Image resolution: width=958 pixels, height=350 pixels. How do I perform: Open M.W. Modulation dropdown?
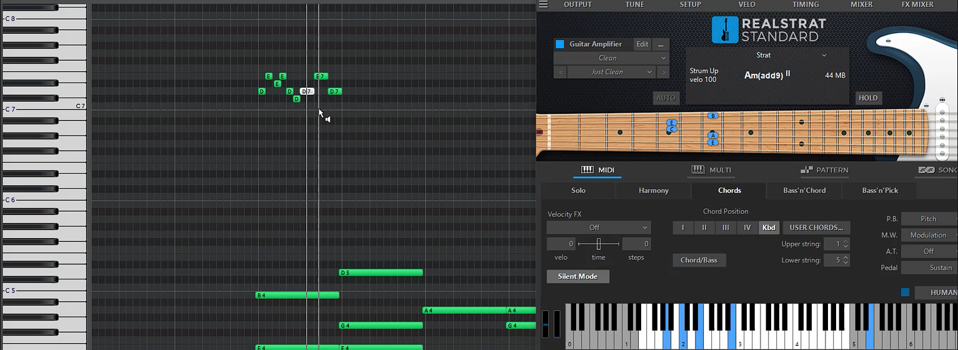coord(929,235)
